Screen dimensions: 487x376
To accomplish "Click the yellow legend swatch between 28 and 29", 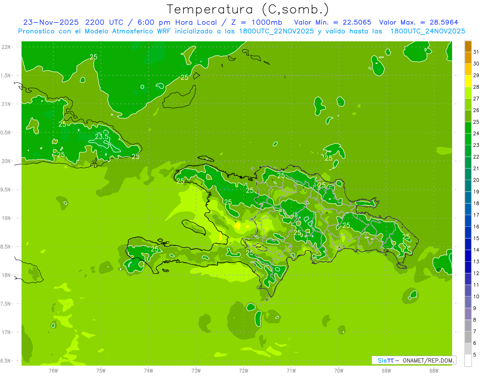I will tap(468, 81).
